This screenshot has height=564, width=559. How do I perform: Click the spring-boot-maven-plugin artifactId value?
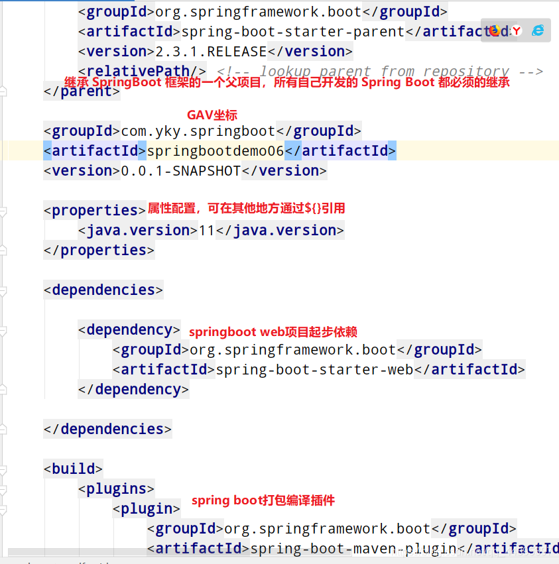point(353,549)
